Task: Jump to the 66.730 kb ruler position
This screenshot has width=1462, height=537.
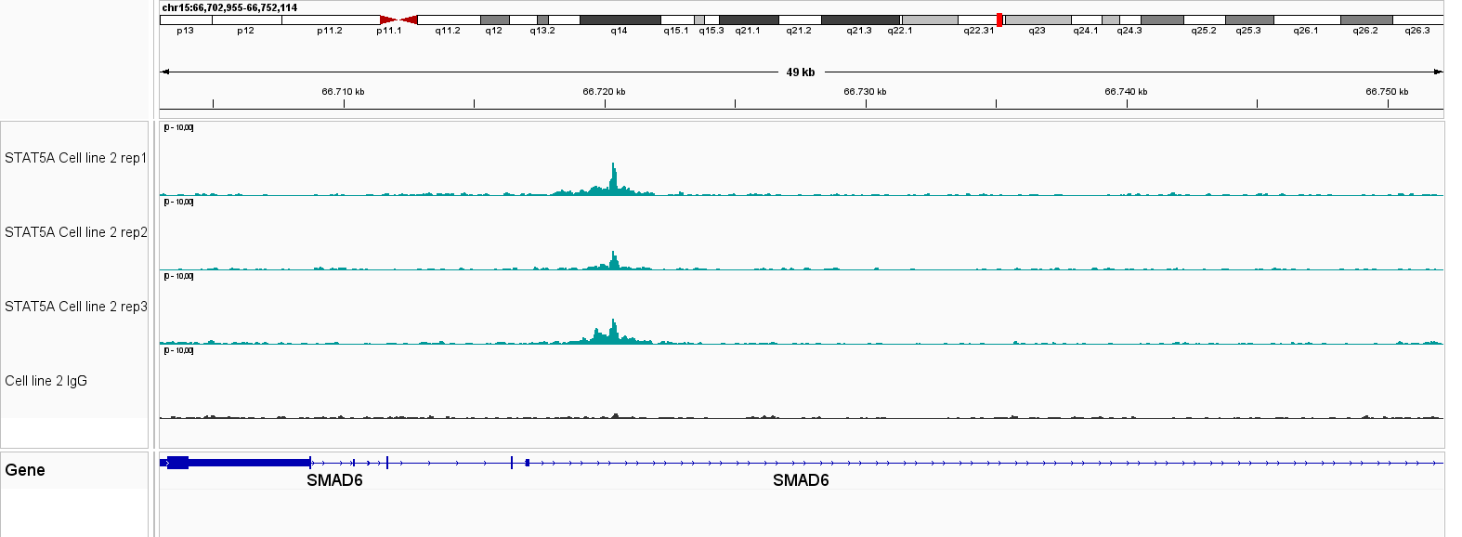Action: pyautogui.click(x=866, y=101)
